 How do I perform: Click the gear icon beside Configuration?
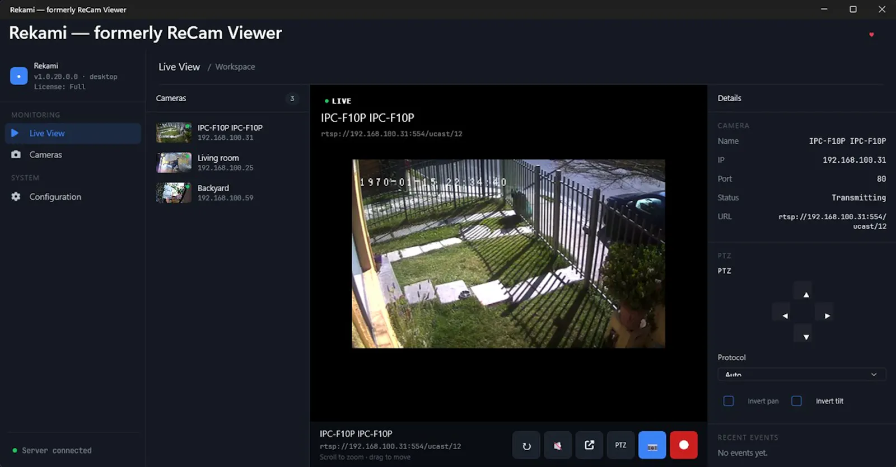16,197
